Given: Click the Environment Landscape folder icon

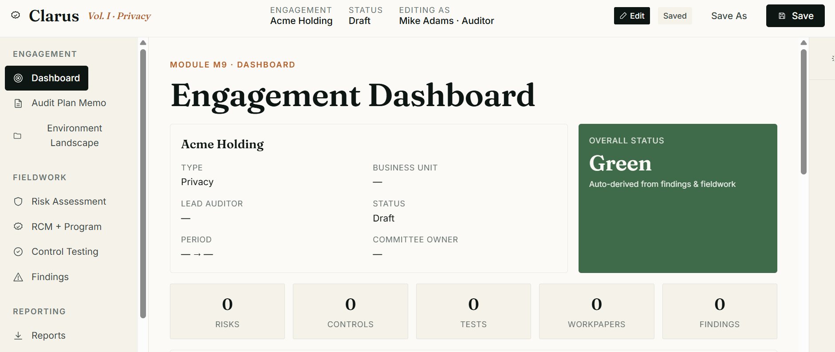Looking at the screenshot, I should click(17, 136).
